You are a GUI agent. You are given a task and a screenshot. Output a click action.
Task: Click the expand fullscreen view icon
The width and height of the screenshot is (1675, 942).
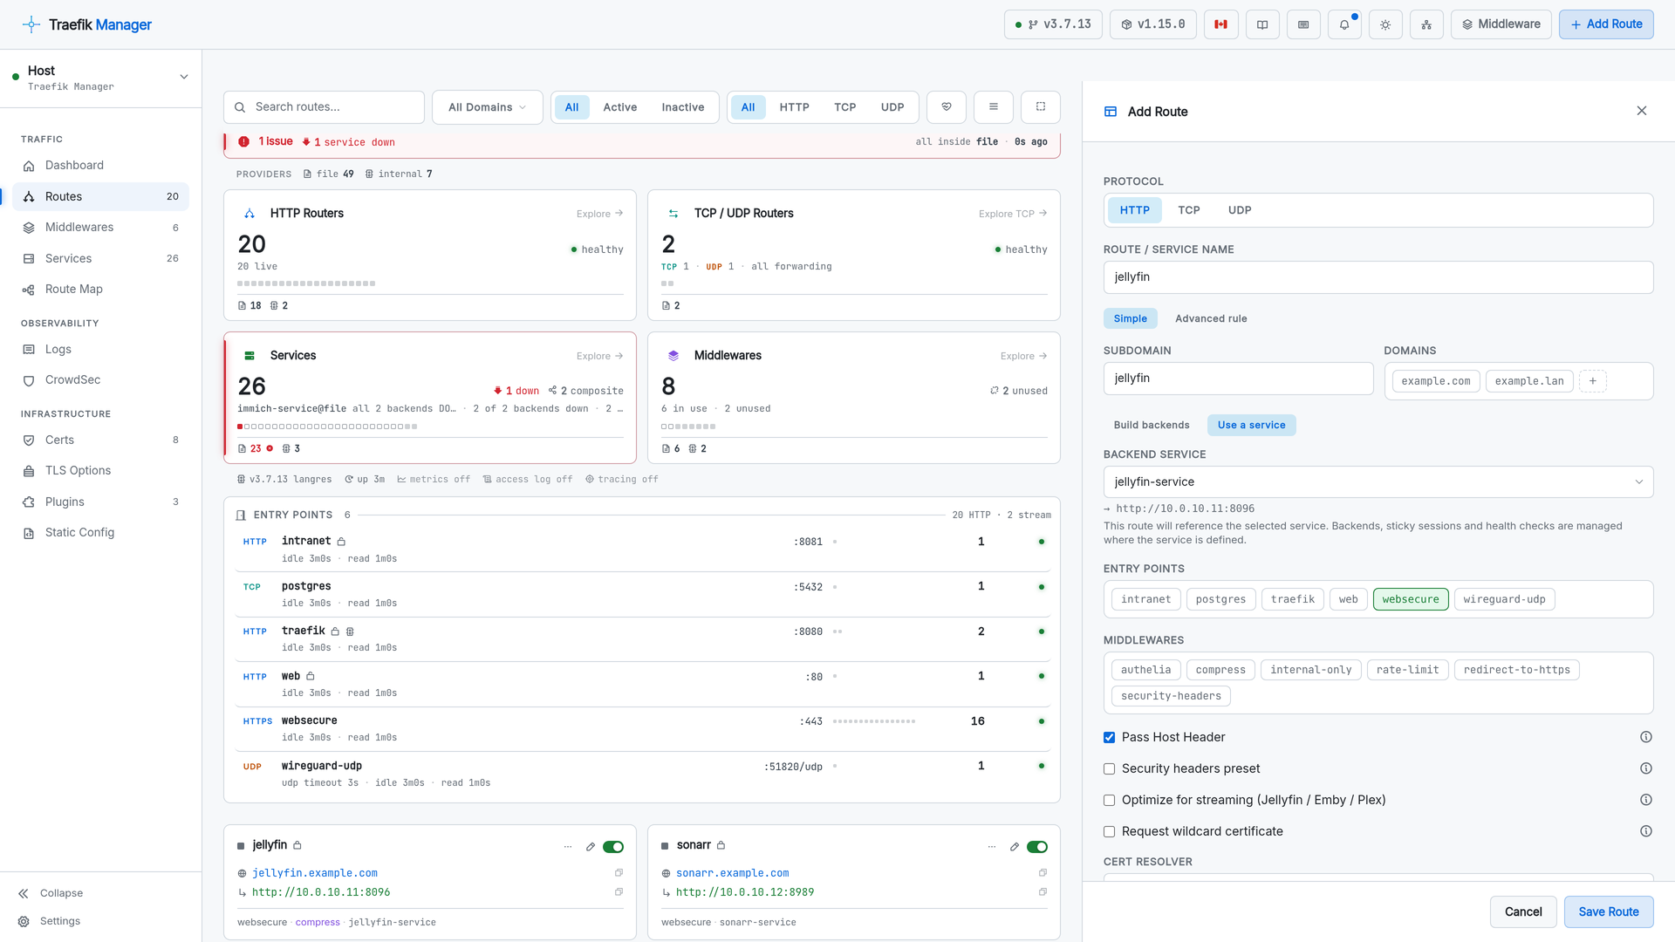coord(1041,106)
